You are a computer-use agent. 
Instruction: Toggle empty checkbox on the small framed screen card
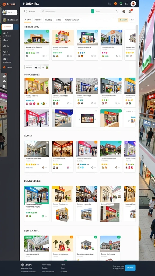pos(96,111)
